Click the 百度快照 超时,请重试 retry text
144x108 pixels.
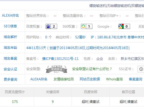click(x=91, y=102)
